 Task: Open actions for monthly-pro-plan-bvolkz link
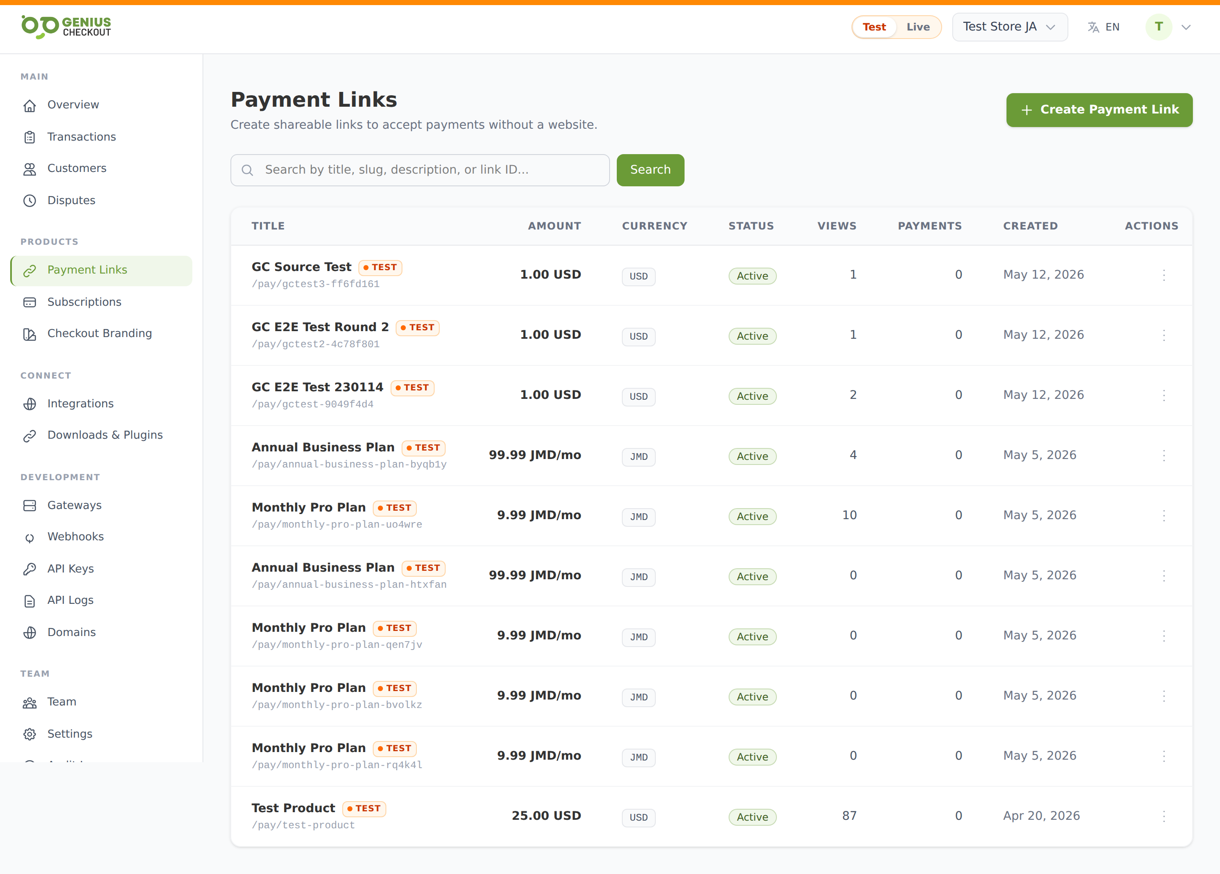pos(1164,697)
